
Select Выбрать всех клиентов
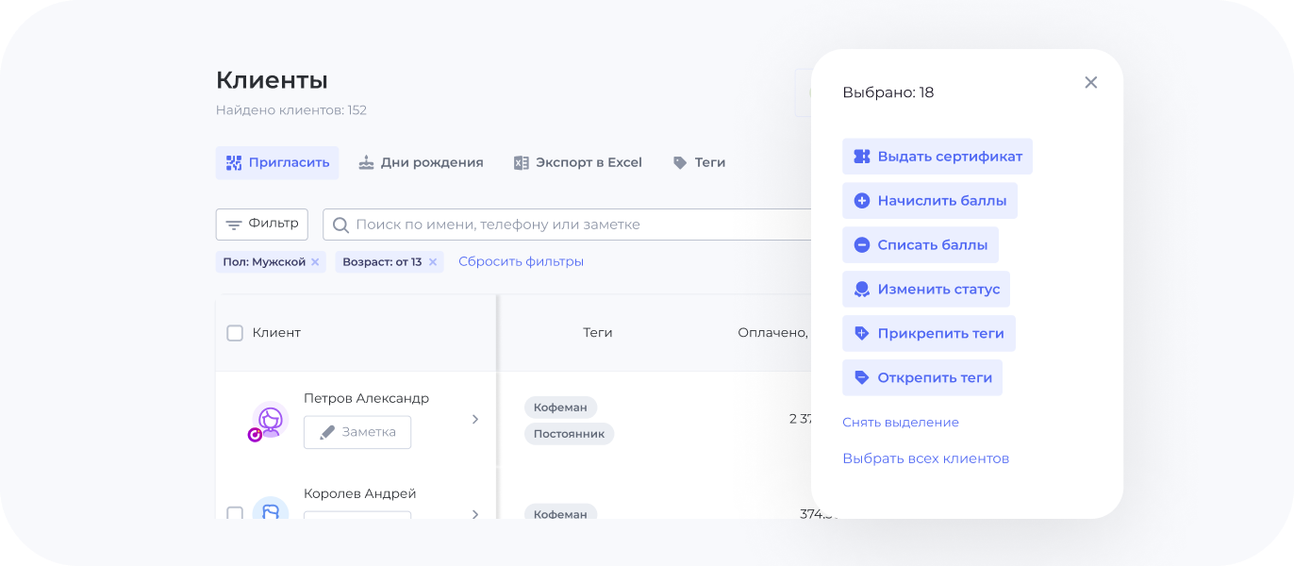click(x=926, y=458)
